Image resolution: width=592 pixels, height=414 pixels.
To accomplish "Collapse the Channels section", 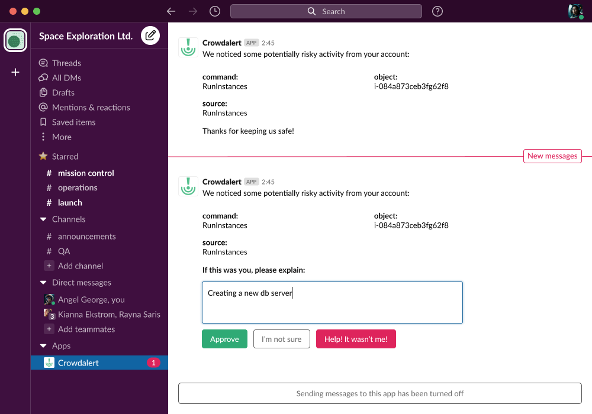I will (x=43, y=219).
